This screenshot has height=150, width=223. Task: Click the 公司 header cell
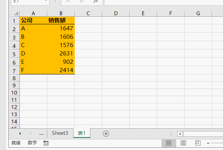point(34,21)
